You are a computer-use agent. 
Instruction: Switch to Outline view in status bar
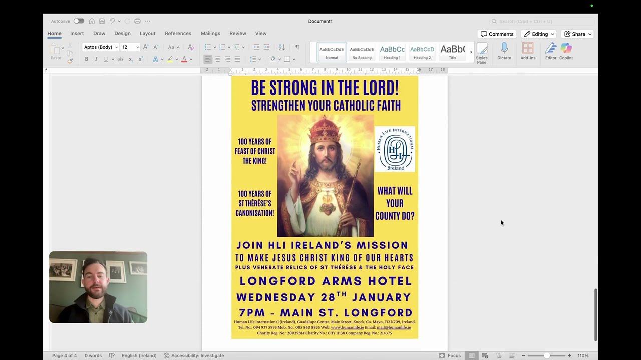pyautogui.click(x=499, y=356)
